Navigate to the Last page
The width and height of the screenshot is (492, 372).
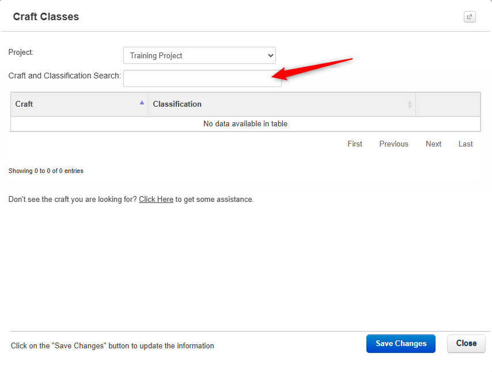[465, 144]
